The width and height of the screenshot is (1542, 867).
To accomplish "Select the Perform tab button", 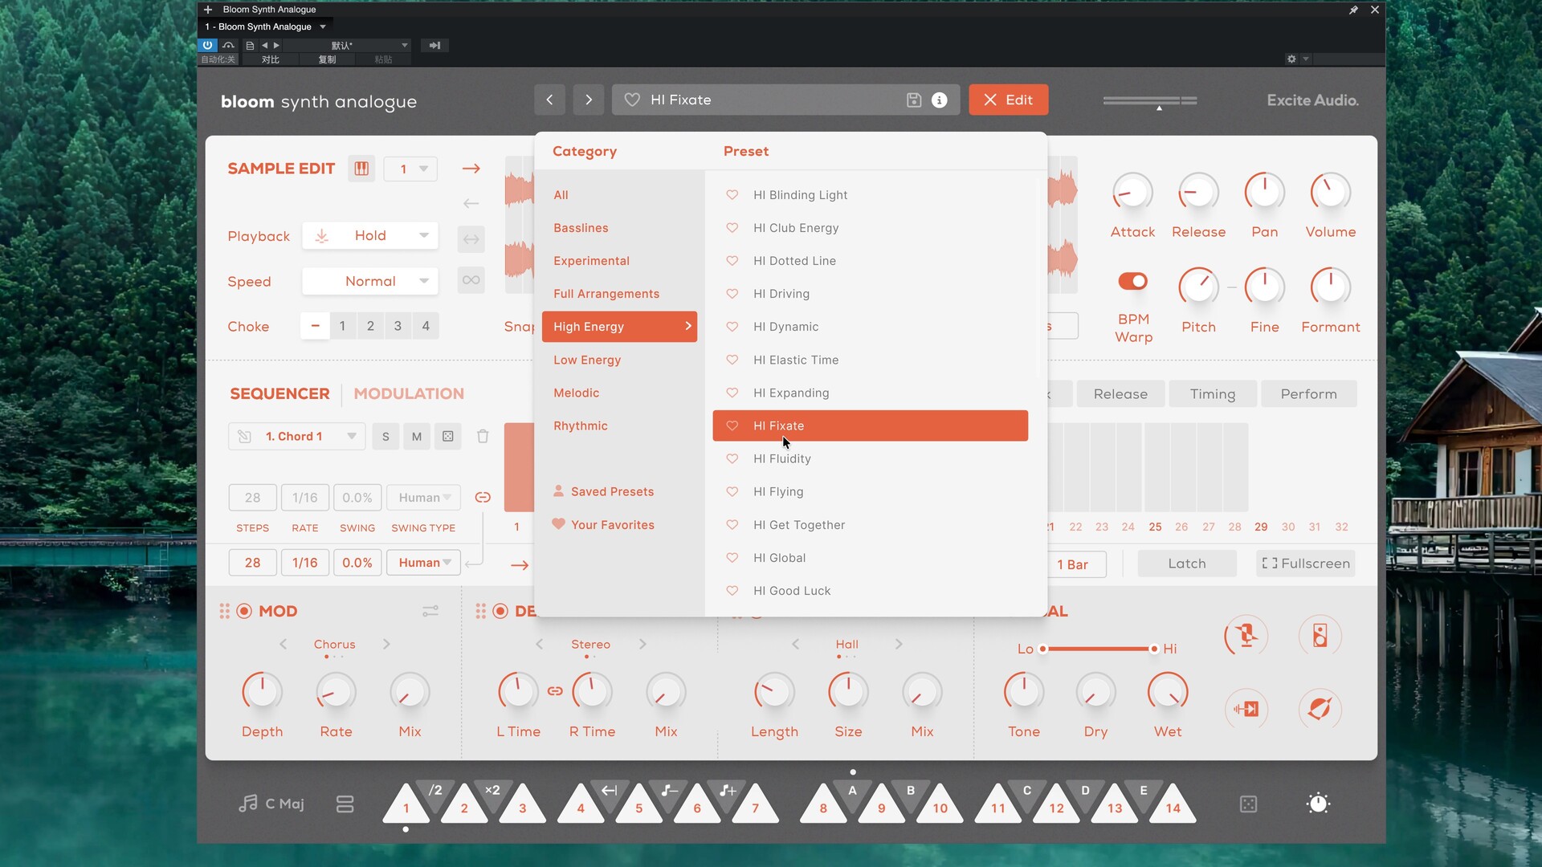I will 1308,394.
